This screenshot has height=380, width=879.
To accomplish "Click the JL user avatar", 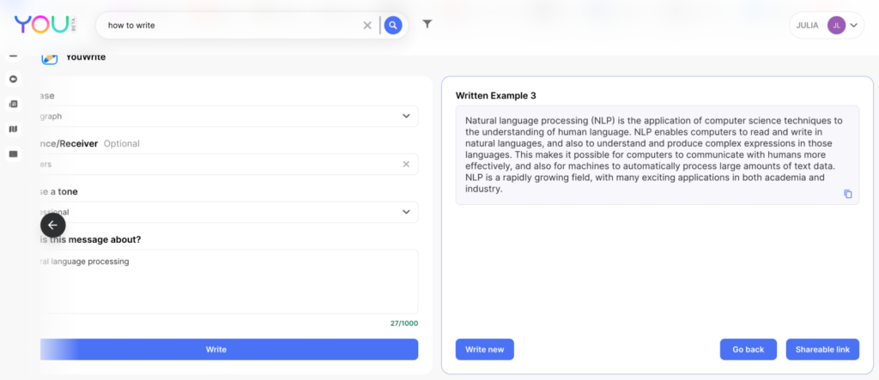I will (x=836, y=25).
